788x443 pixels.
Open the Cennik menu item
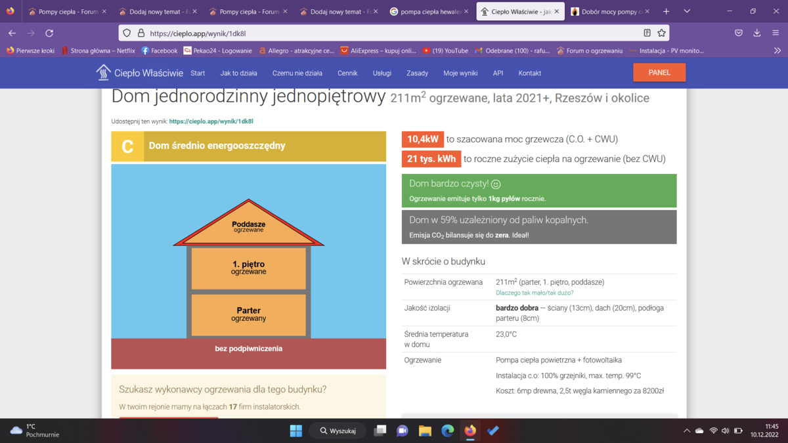pos(347,73)
